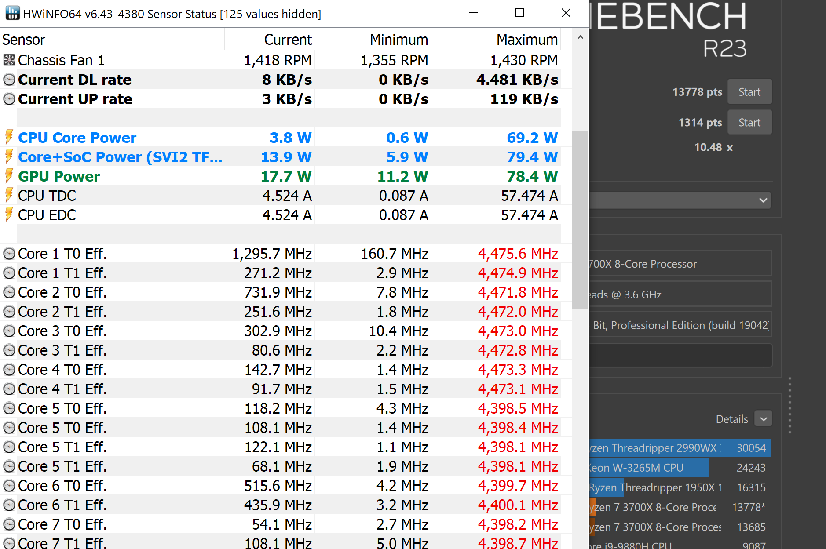Click the lightning icon beside CPU Core Power
This screenshot has width=826, height=549.
(9, 137)
